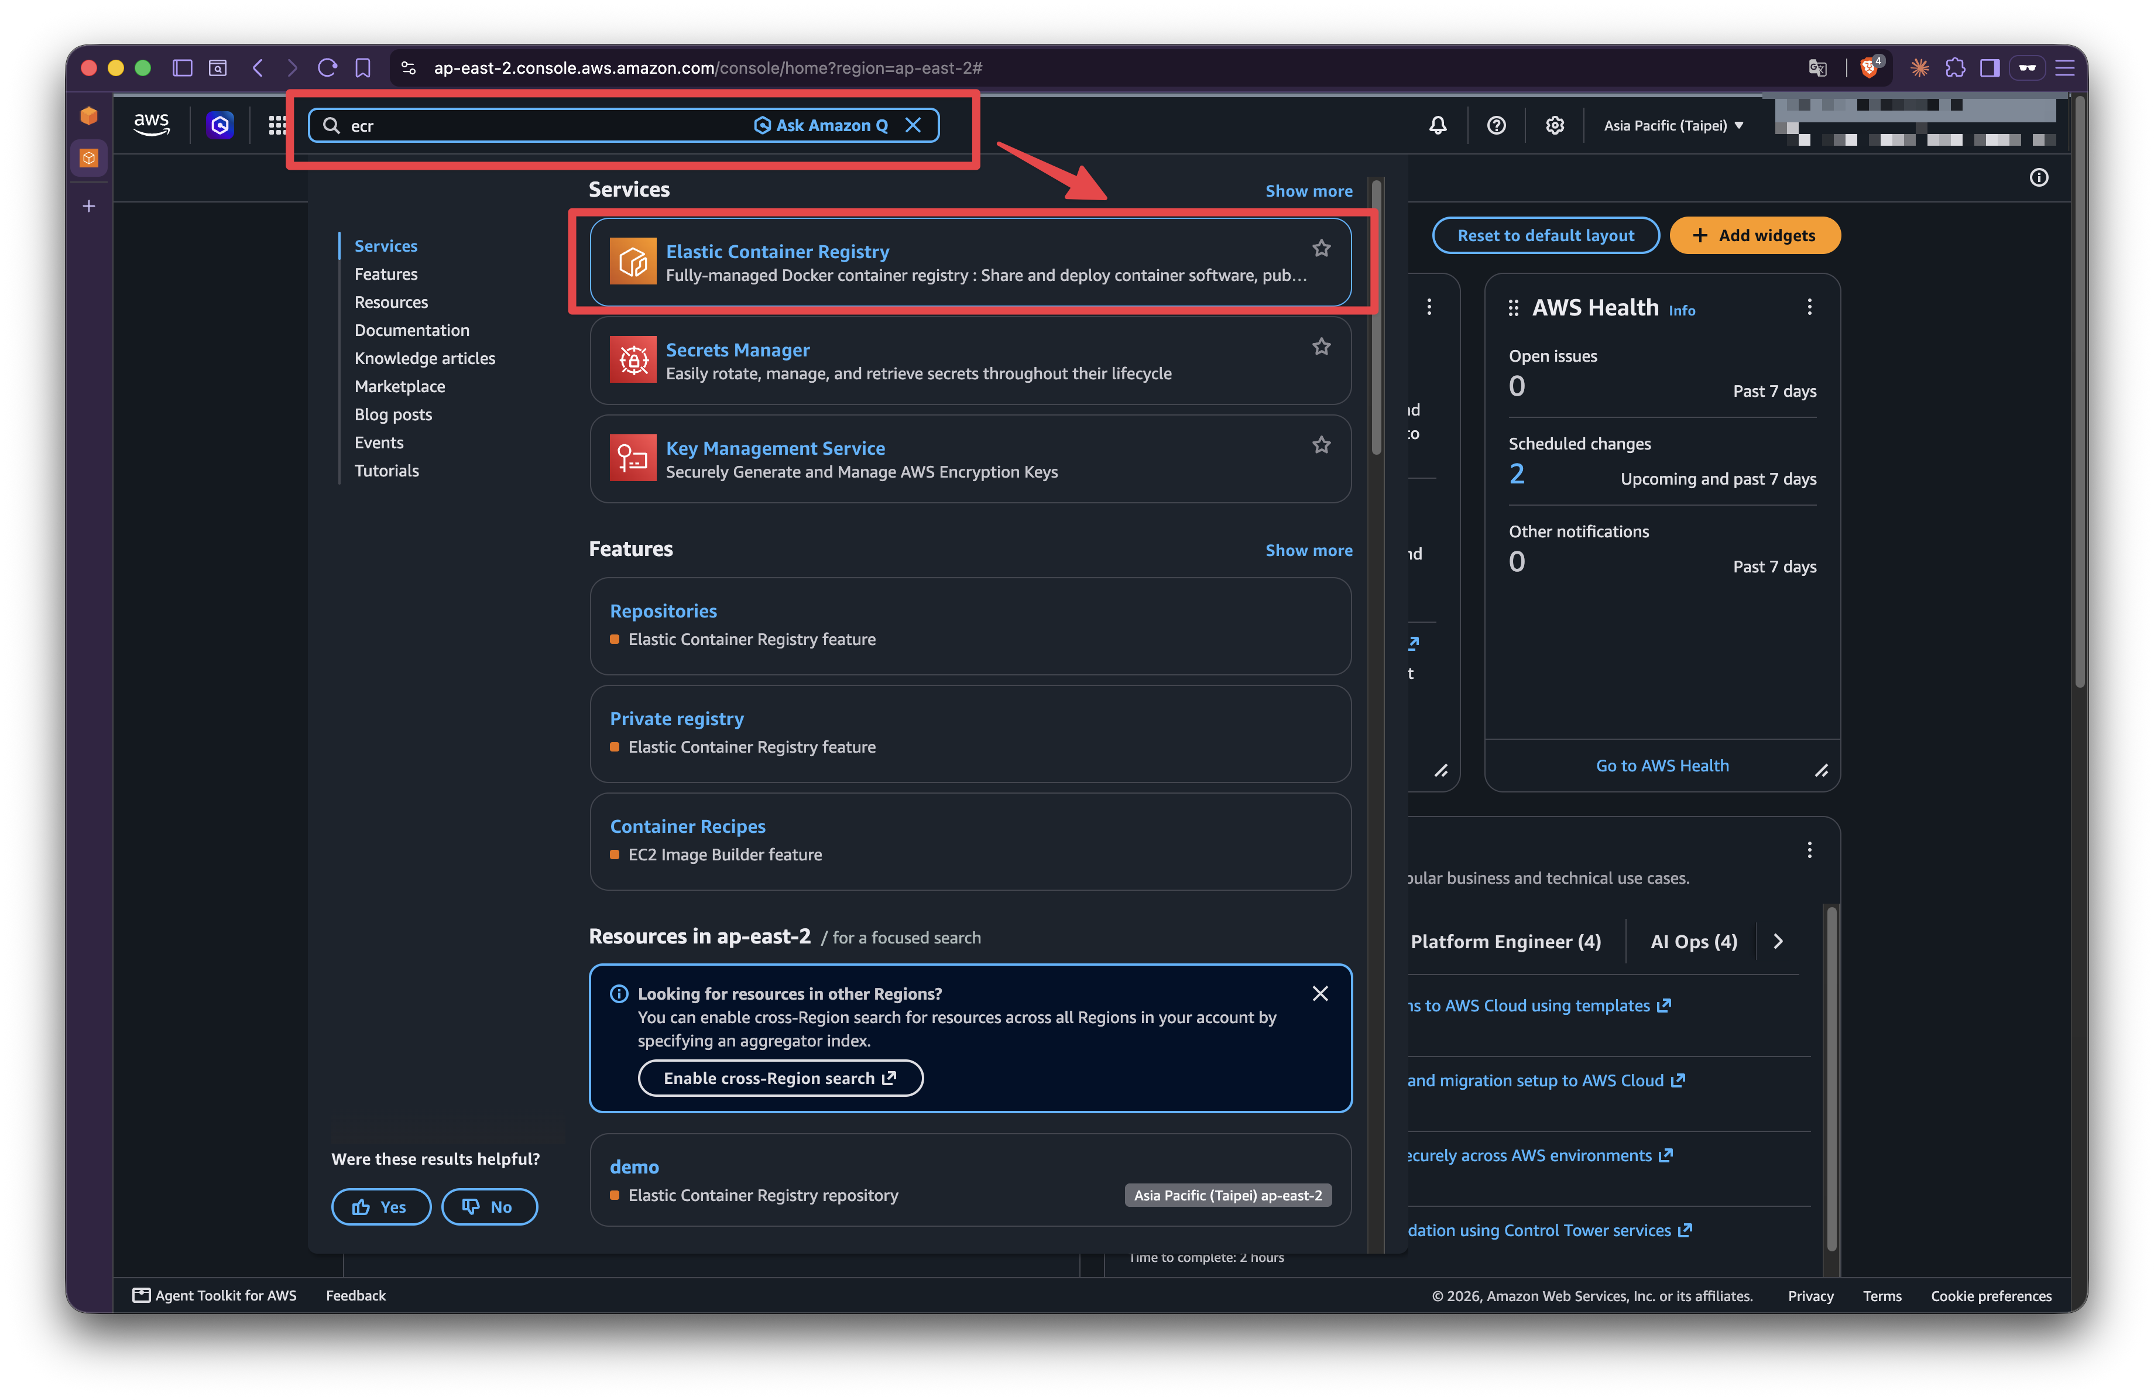Select Blog posts search filter
This screenshot has height=1400, width=2154.
click(393, 414)
